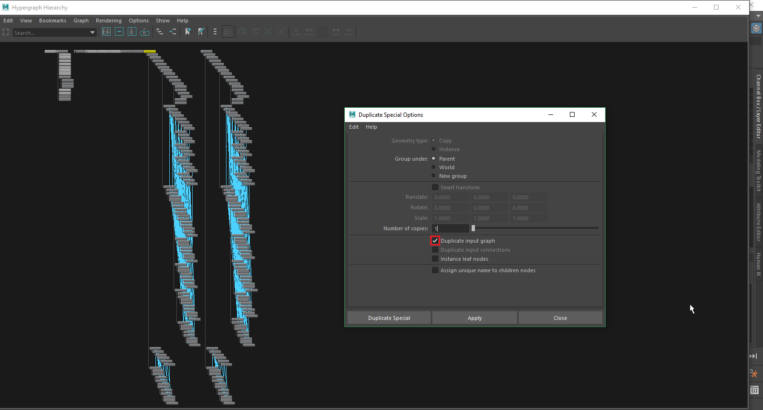Click first Translate value field
Screen dimensions: 763x410
pos(451,197)
